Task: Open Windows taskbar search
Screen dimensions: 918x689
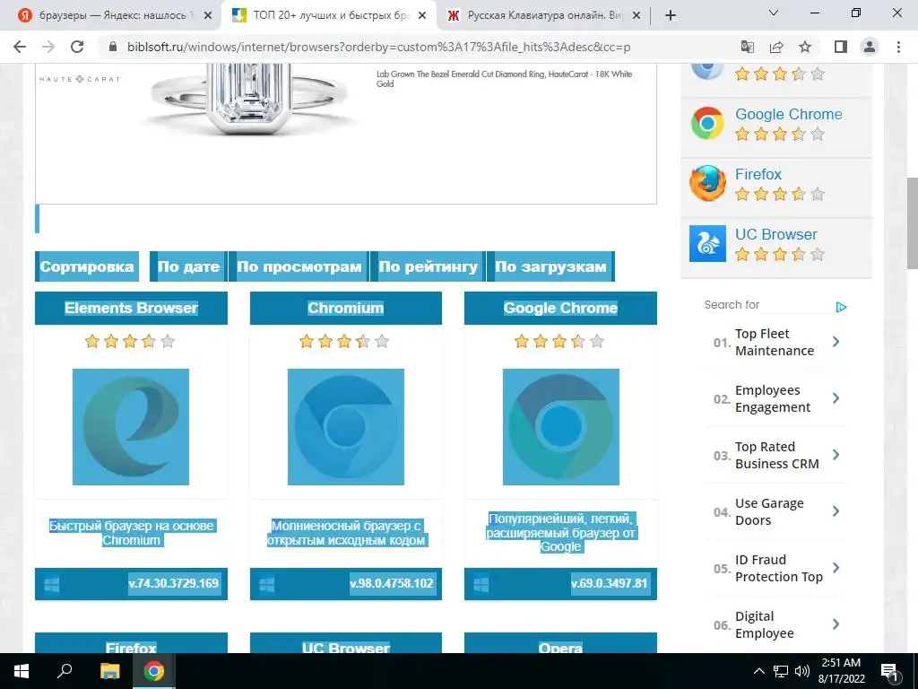Action: [65, 671]
